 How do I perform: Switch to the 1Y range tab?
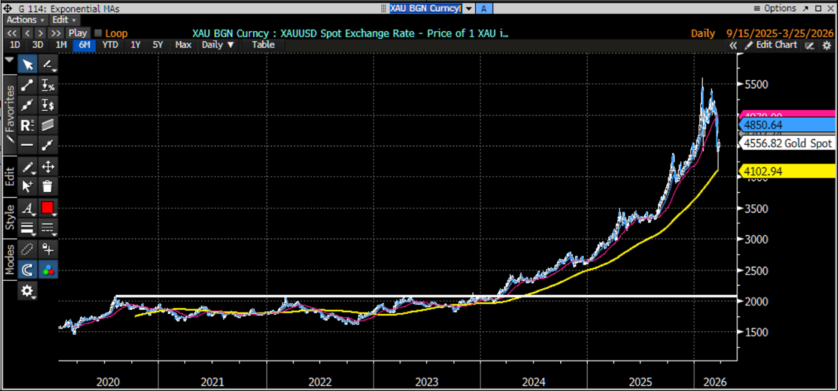point(135,45)
